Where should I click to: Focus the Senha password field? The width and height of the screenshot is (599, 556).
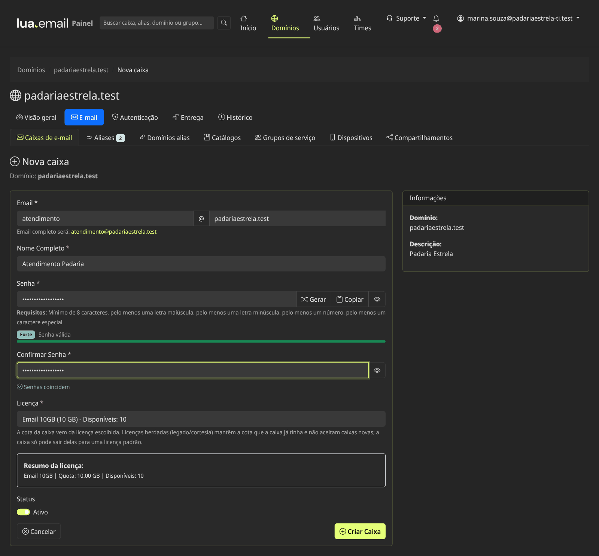(156, 299)
